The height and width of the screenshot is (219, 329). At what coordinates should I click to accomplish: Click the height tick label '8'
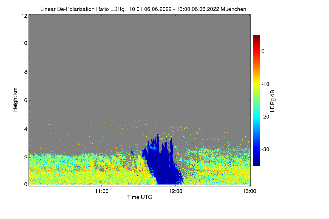(25, 72)
